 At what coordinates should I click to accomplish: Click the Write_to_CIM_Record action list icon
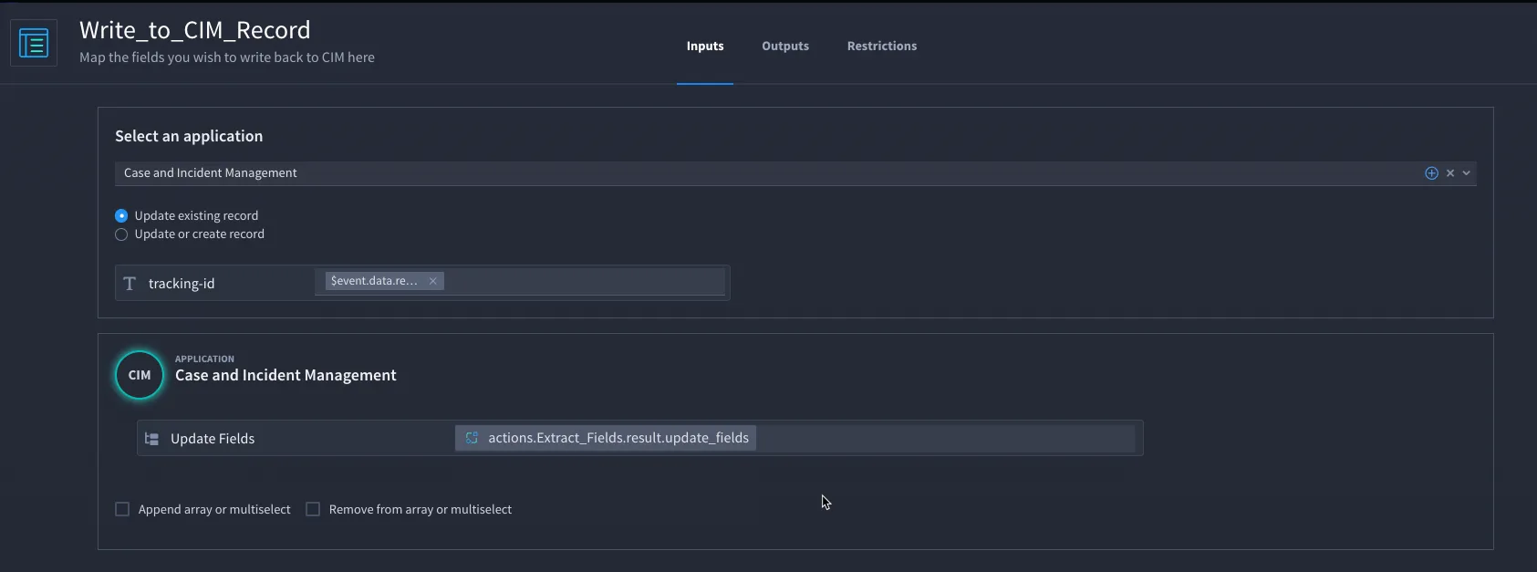(34, 43)
